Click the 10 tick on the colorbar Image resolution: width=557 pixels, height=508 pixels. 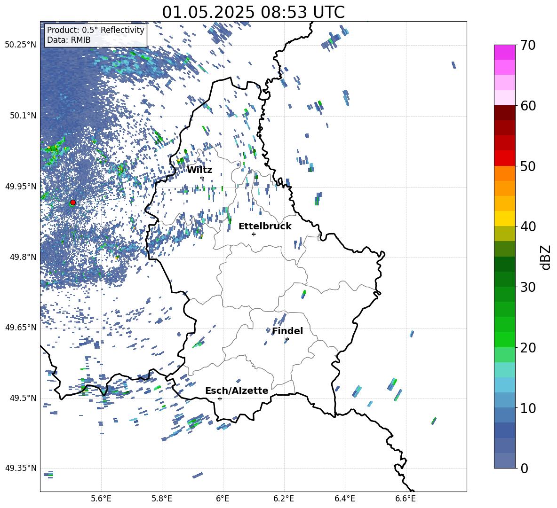[528, 408]
